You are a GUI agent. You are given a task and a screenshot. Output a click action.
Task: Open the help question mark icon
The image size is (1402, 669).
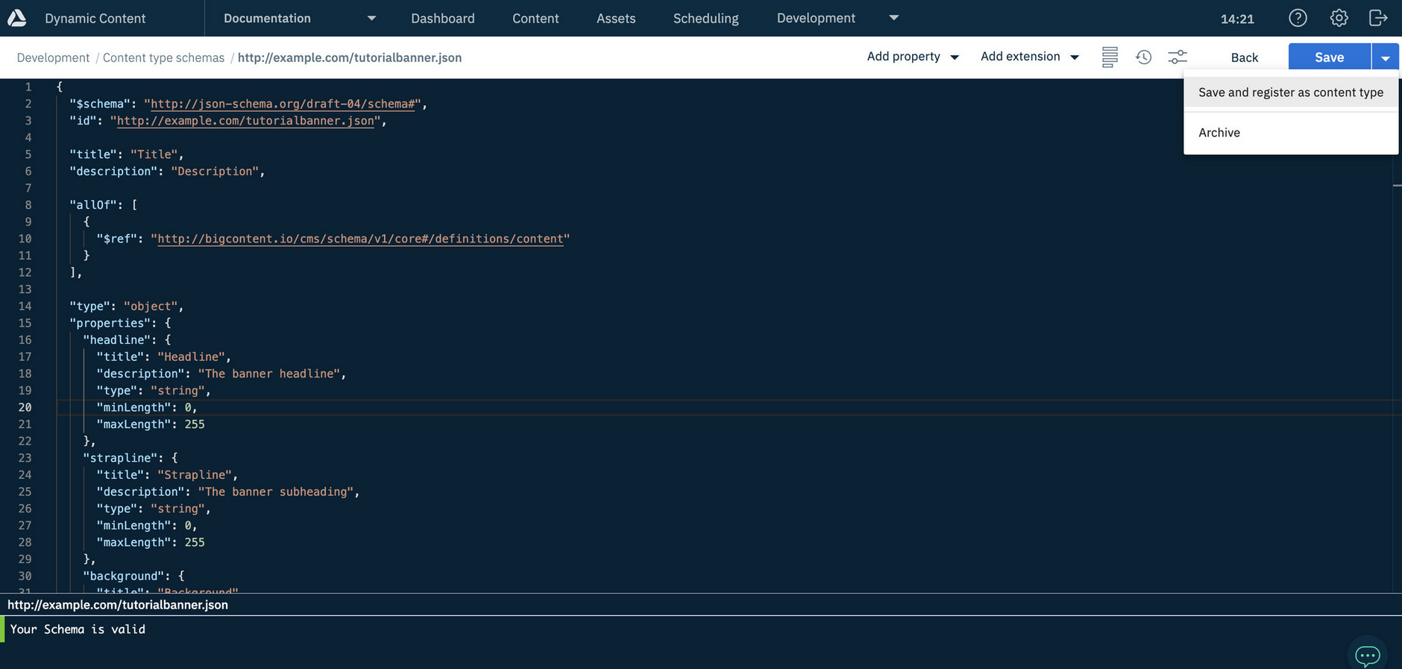[x=1298, y=18]
